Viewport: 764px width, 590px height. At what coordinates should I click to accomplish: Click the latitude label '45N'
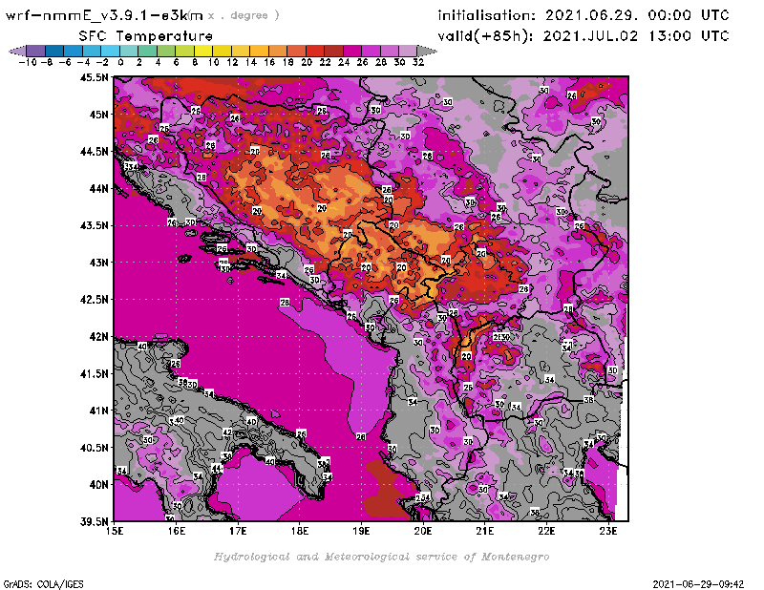pyautogui.click(x=98, y=115)
